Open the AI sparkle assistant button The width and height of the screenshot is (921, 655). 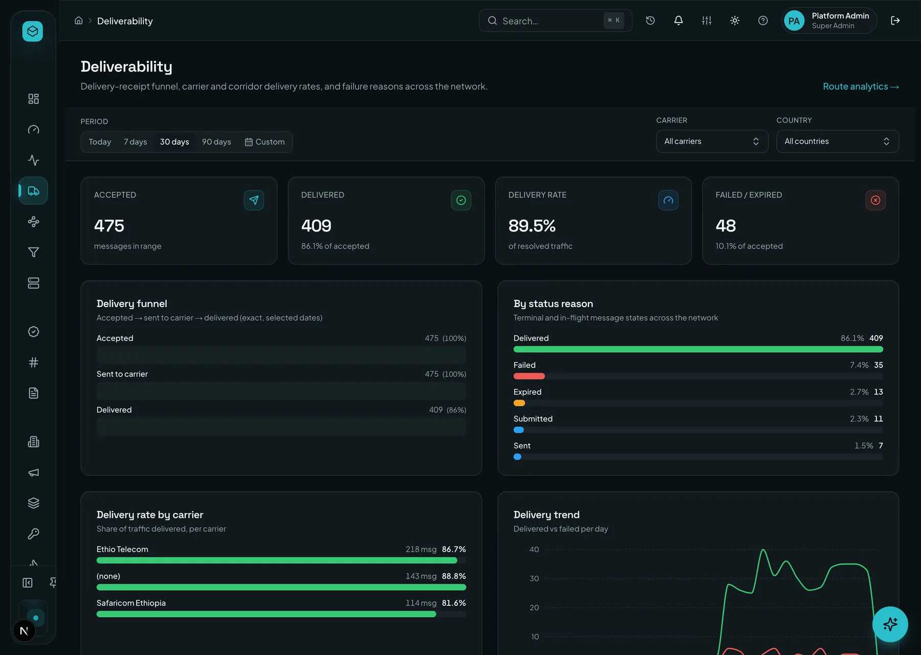pyautogui.click(x=890, y=624)
